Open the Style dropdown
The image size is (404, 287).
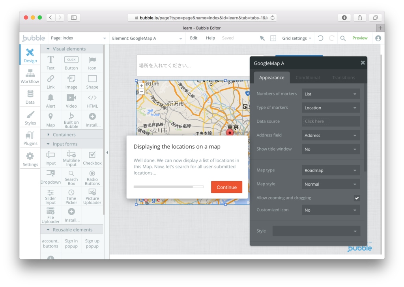(316, 231)
